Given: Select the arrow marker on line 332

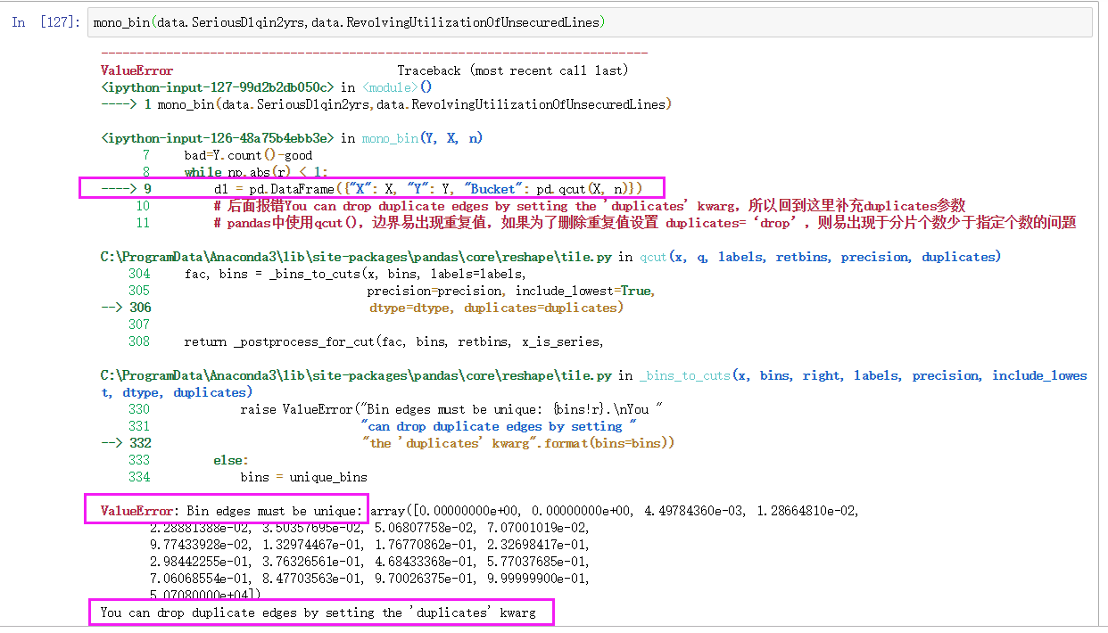Looking at the screenshot, I should (112, 442).
